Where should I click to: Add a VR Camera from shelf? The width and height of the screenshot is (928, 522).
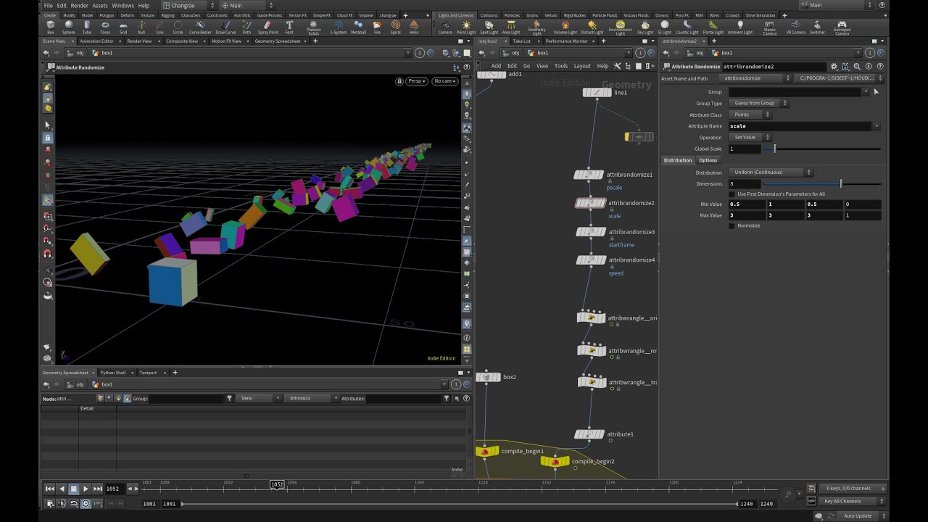(x=796, y=28)
